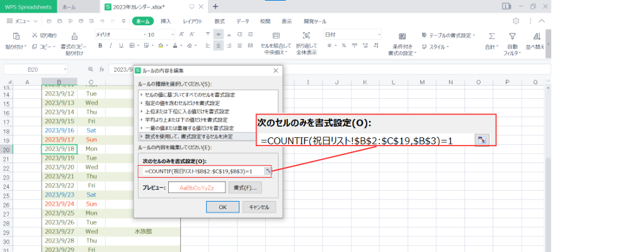Viewport: 630px width, 252px height.
Task: Open the 挿入 ribbon tab
Action: pyautogui.click(x=166, y=21)
